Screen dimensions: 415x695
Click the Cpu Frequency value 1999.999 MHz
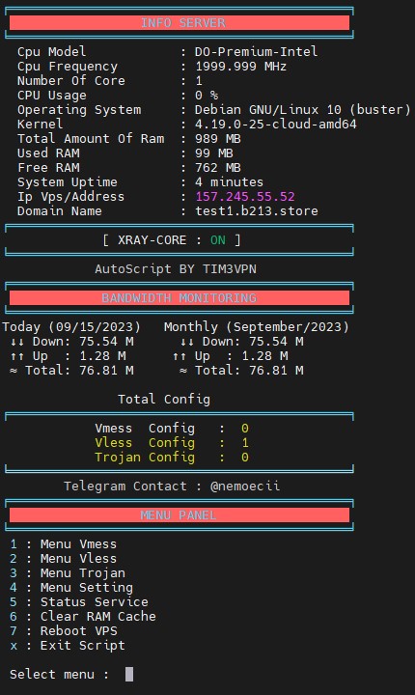[x=240, y=67]
